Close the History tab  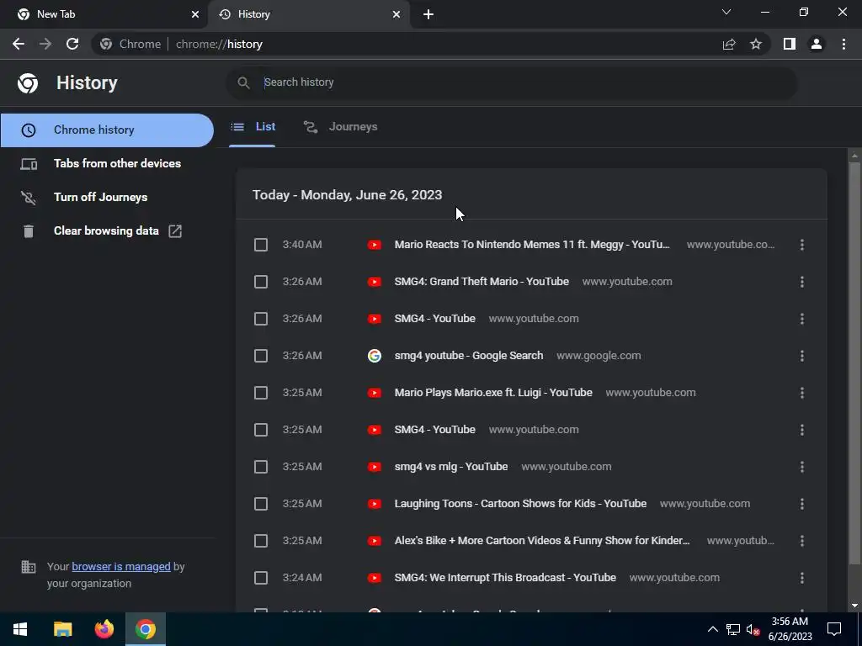click(x=396, y=14)
